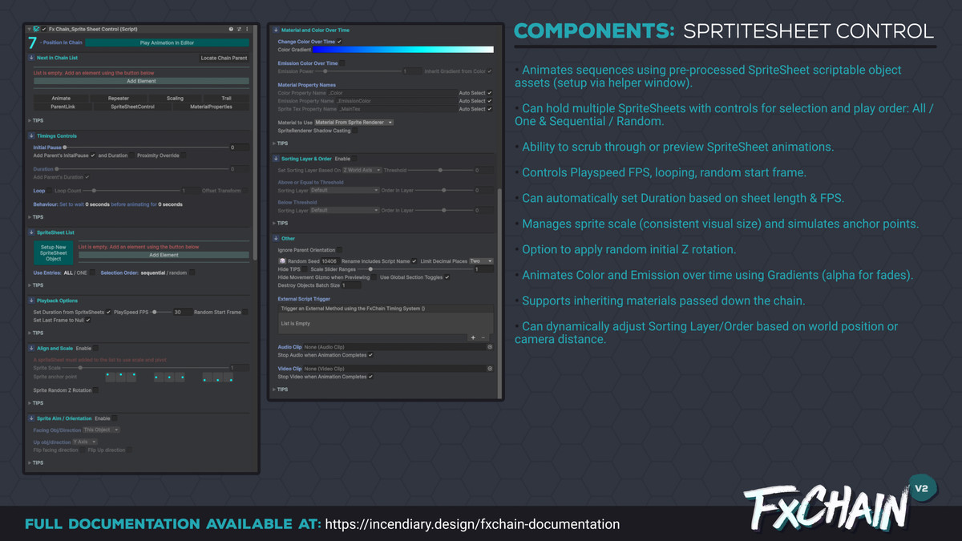
Task: Collapse Align and Scale arrow icon
Action: 31,348
